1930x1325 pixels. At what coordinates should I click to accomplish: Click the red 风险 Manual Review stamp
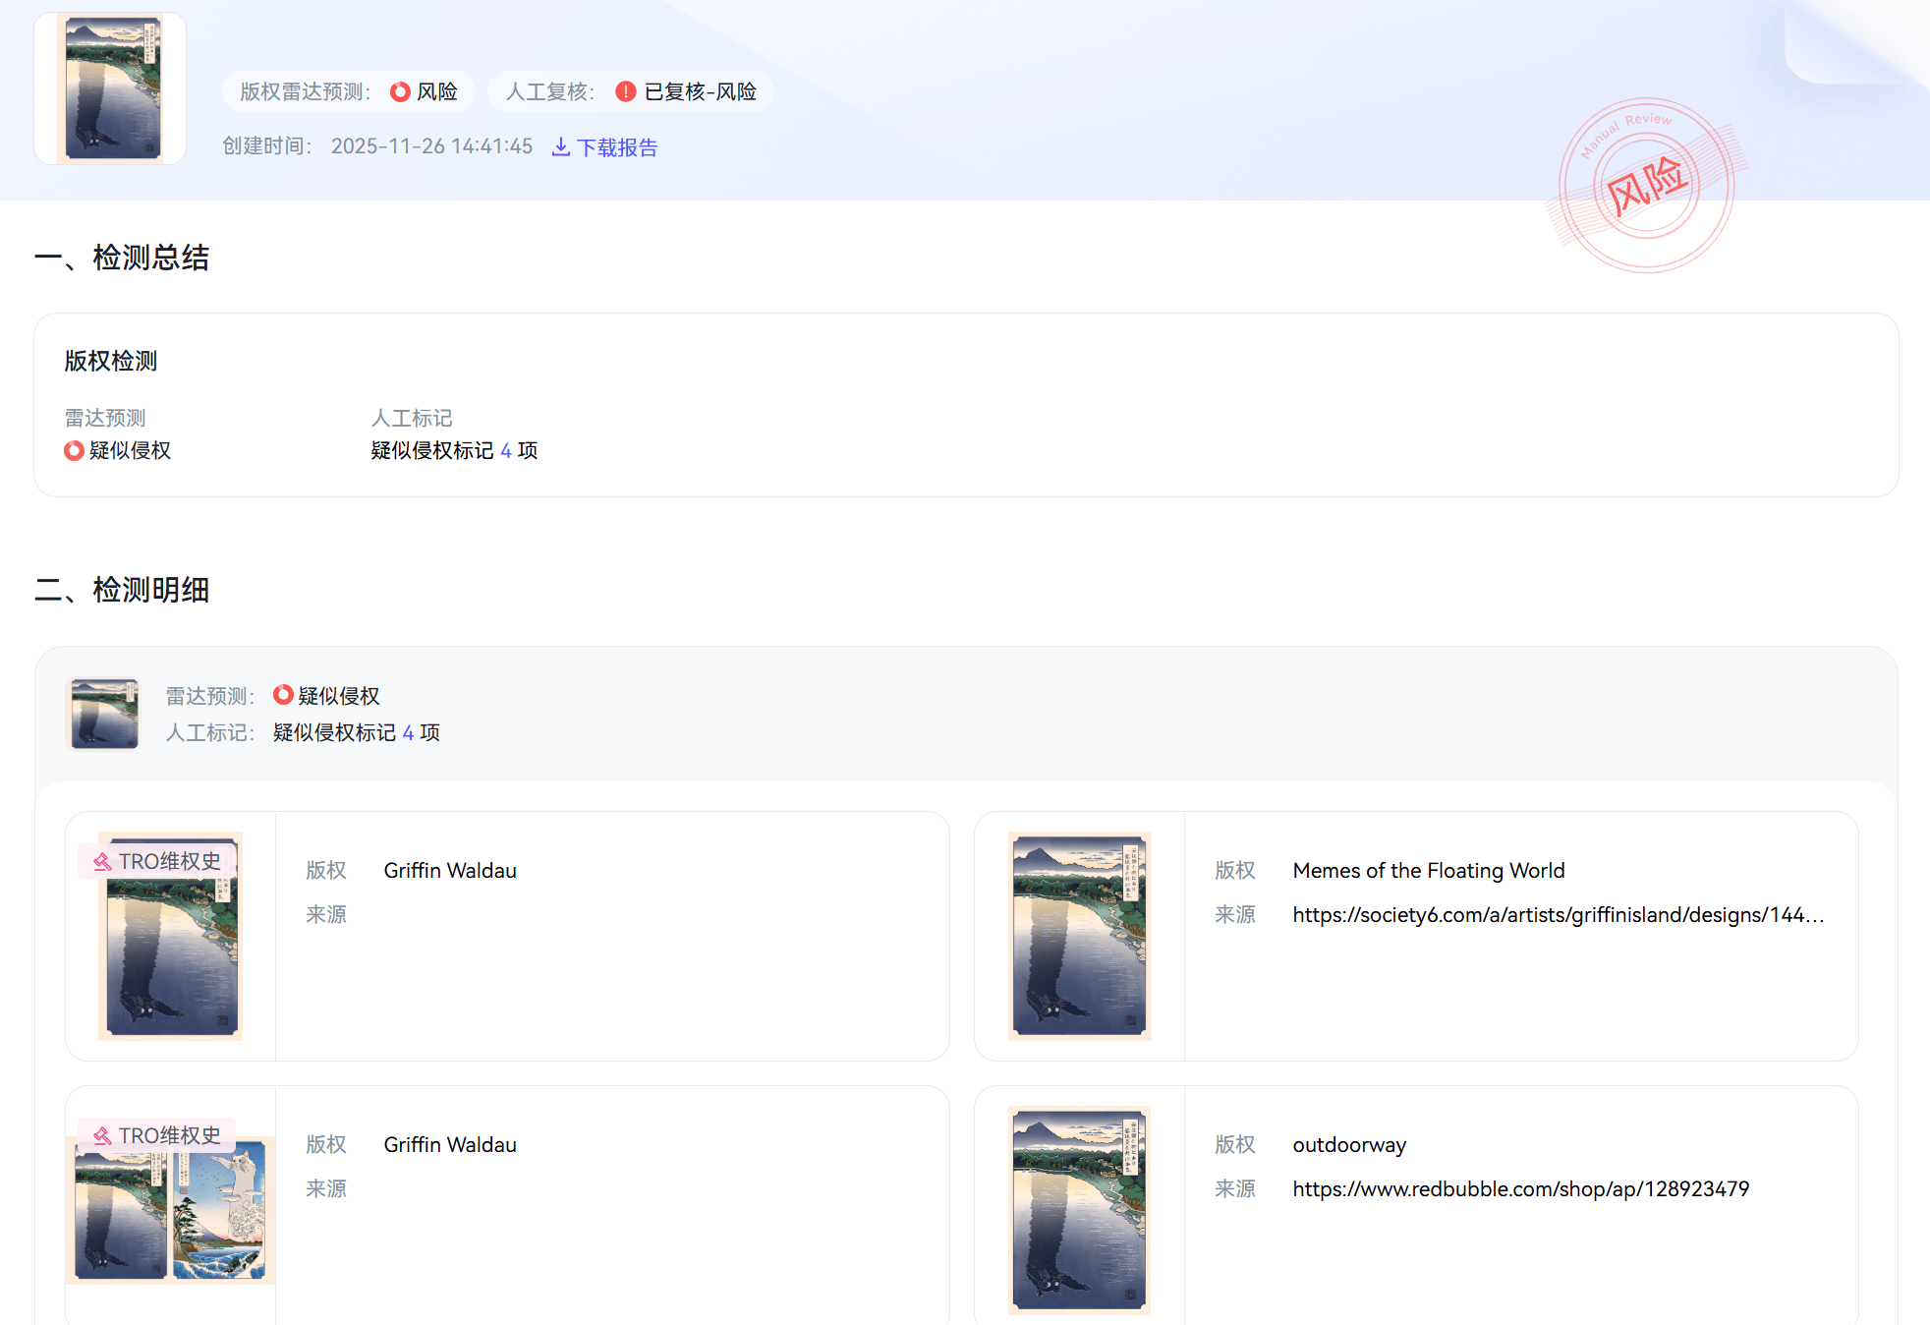tap(1647, 186)
